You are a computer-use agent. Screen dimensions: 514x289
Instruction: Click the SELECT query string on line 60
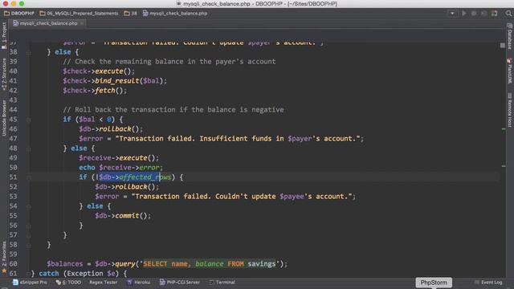[x=210, y=264]
